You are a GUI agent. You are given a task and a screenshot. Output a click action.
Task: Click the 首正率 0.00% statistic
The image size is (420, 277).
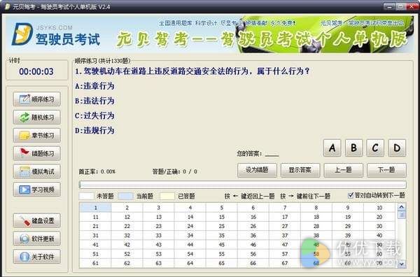97,171
